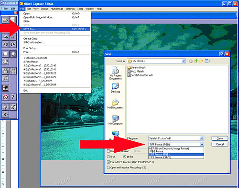The width and height of the screenshot is (239, 188).
Task: Click the rotate counterclockwise tool icon
Action: pos(5,44)
